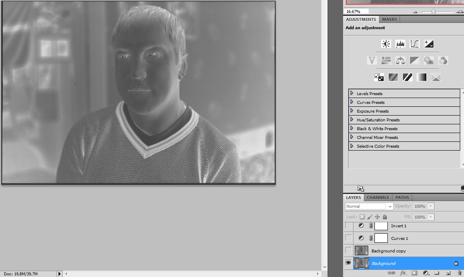Create an Invert adjustment
The width and height of the screenshot is (464, 277).
[379, 77]
